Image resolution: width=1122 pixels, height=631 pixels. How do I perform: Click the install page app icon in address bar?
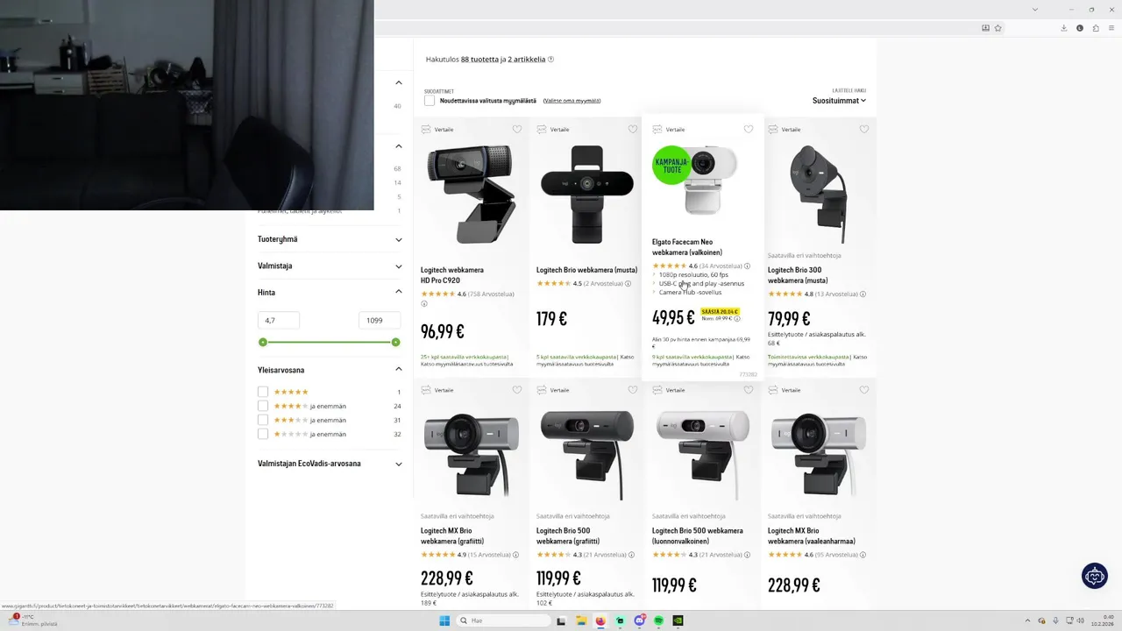click(985, 28)
